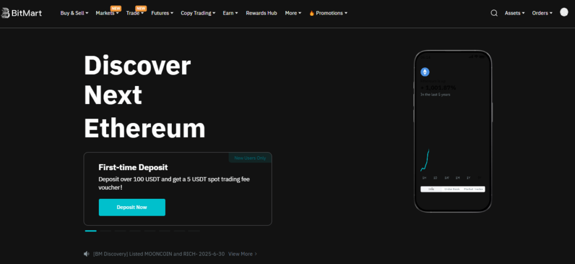575x264 pixels.
Task: Open the search magnifier icon
Action: (x=494, y=13)
